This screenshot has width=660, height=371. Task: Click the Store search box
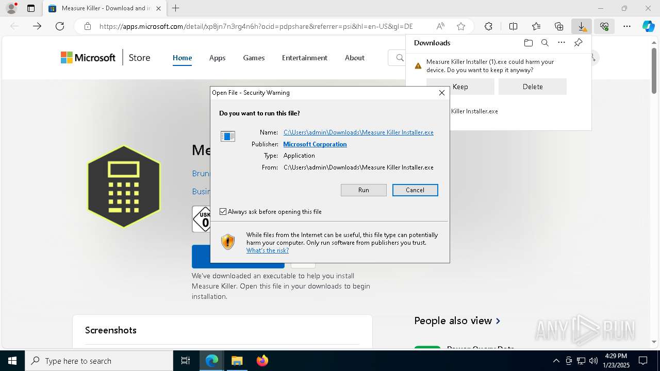click(397, 58)
